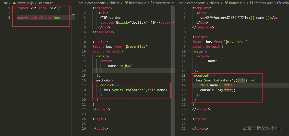
Task: Open eventBus.js breadcrumb file name
Action: [x=25, y=3]
